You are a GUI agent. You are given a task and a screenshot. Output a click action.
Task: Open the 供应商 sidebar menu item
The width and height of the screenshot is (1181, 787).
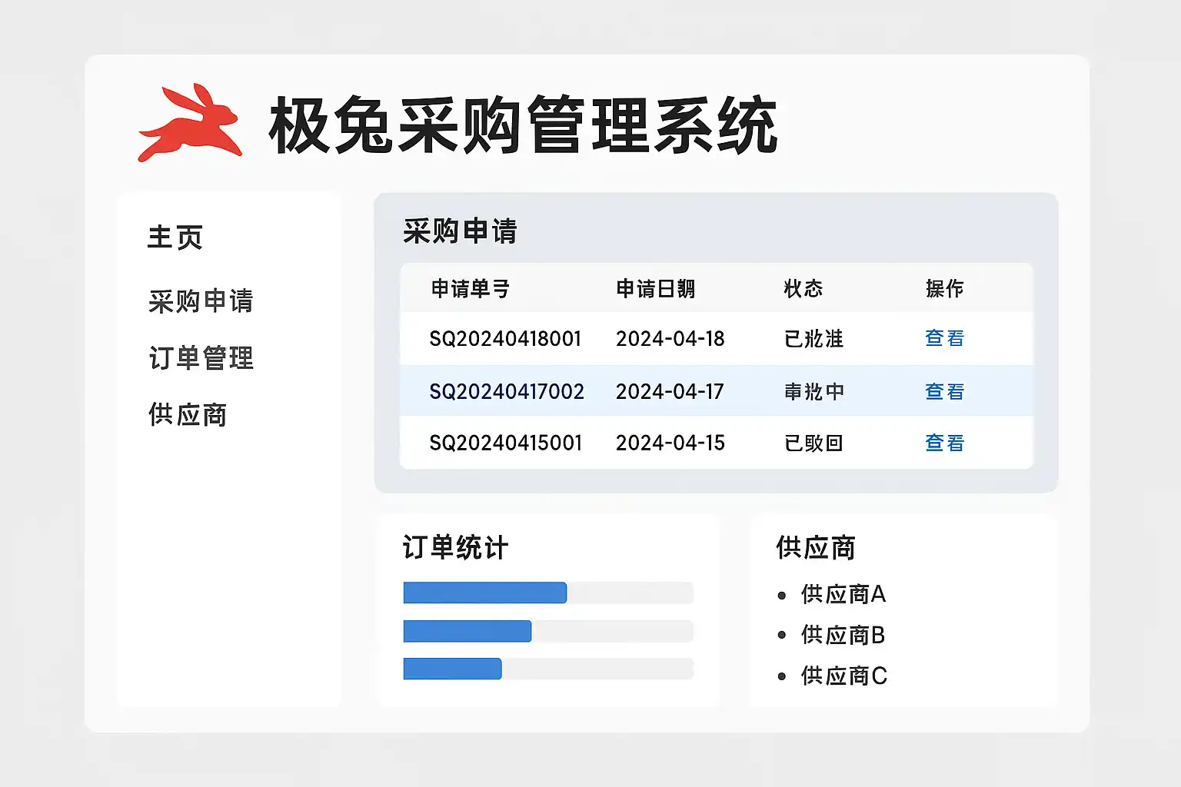[x=188, y=415]
